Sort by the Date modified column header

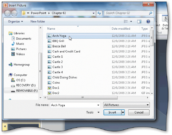coord(121,29)
